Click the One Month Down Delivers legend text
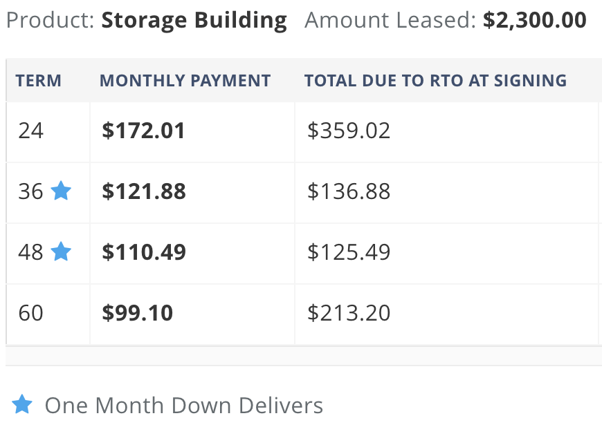 click(x=184, y=405)
